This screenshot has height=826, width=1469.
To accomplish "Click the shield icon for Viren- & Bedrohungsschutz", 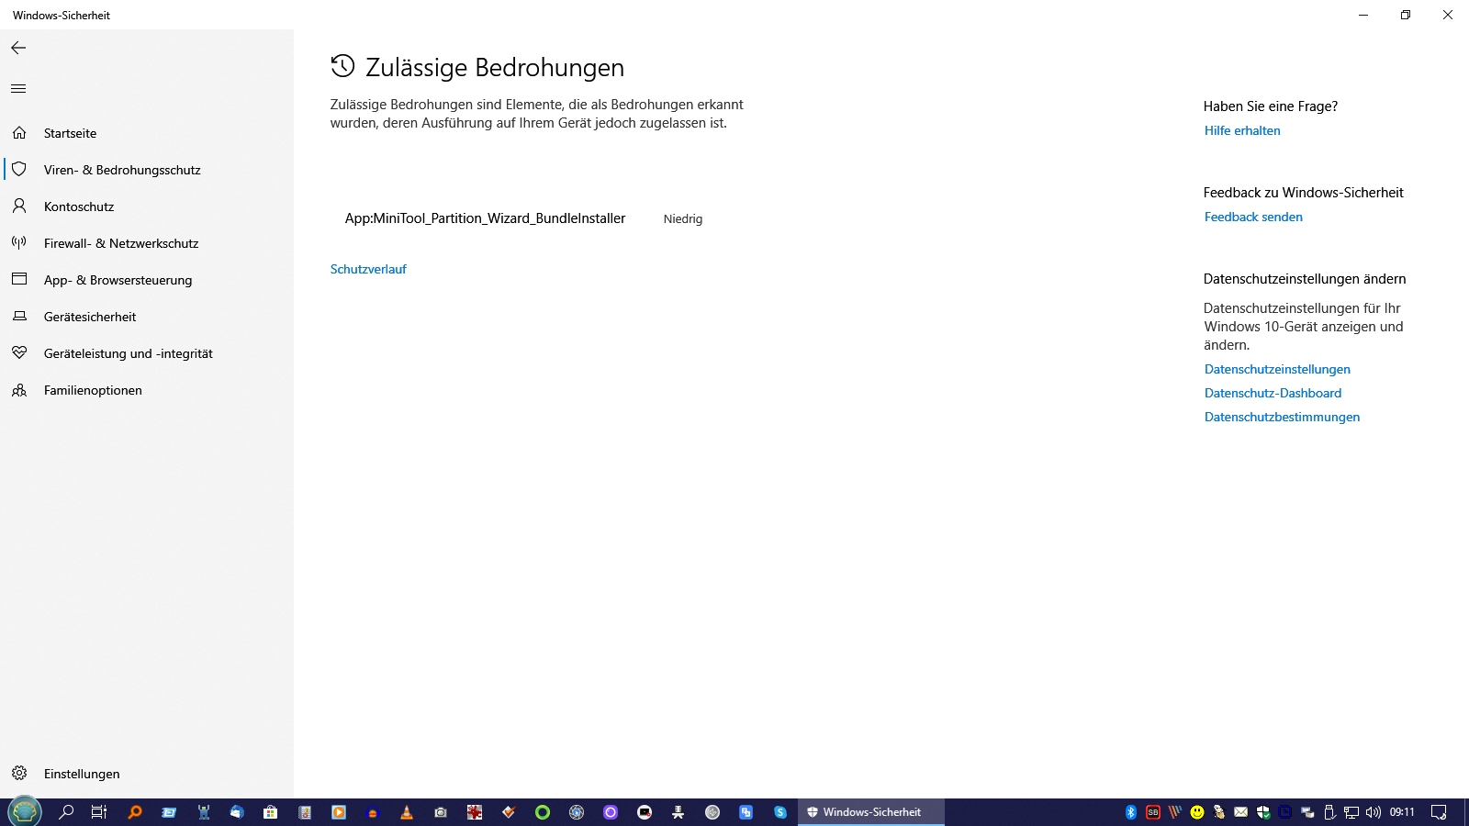I will pyautogui.click(x=19, y=170).
